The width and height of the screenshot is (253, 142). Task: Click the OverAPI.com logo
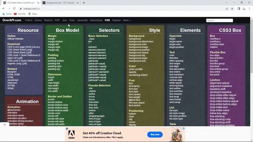(11, 20)
